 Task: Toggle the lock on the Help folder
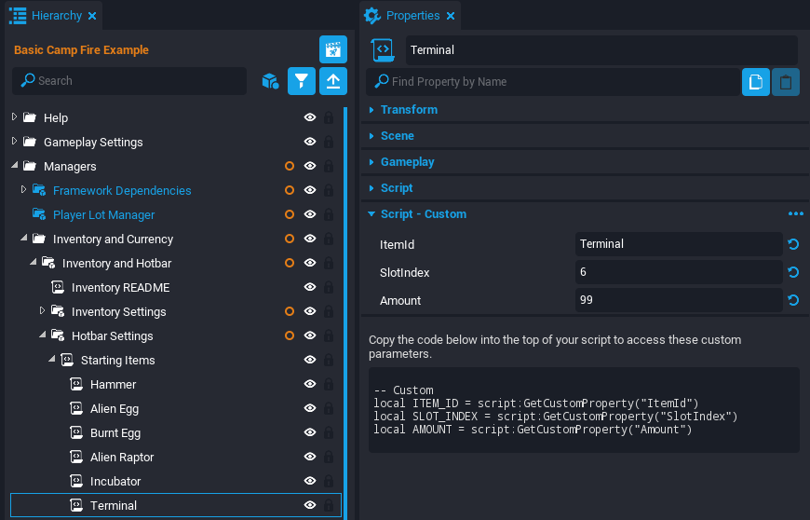(x=328, y=117)
